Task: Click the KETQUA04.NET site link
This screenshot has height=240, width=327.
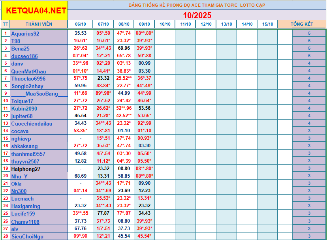Action: pos(34,11)
